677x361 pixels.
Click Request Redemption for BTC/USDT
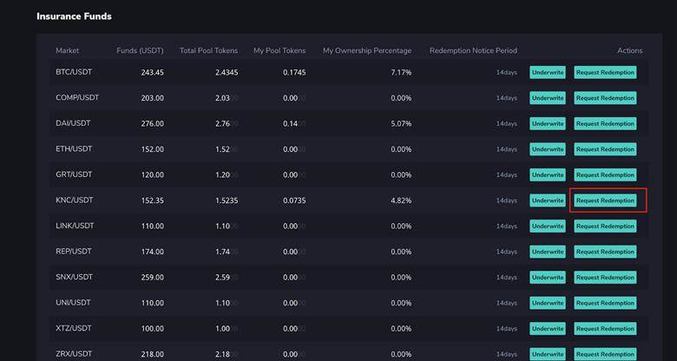(x=605, y=73)
